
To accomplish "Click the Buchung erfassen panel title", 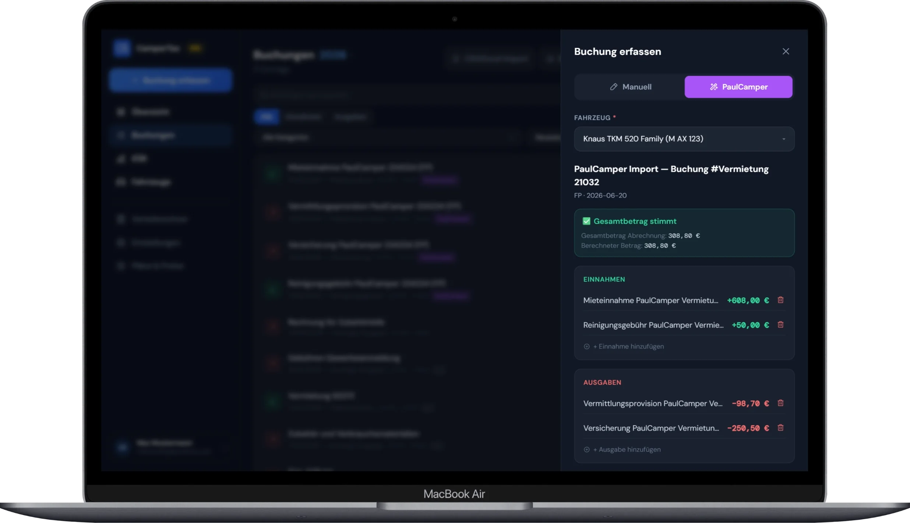I will pos(618,52).
